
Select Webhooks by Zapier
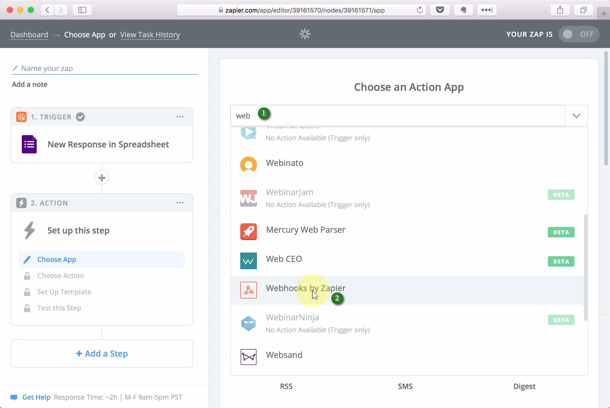point(407,290)
